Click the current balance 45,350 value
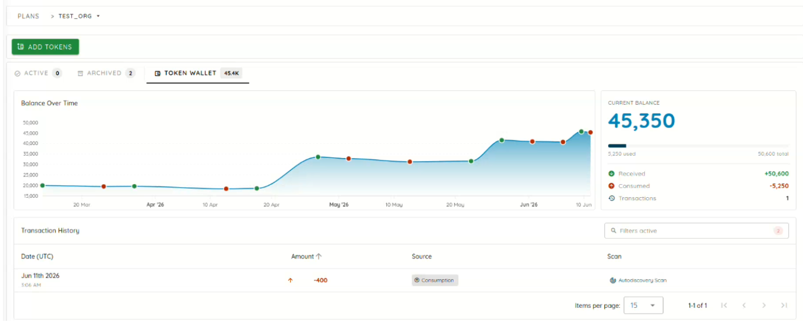Viewport: 803px width, 325px height. 641,121
